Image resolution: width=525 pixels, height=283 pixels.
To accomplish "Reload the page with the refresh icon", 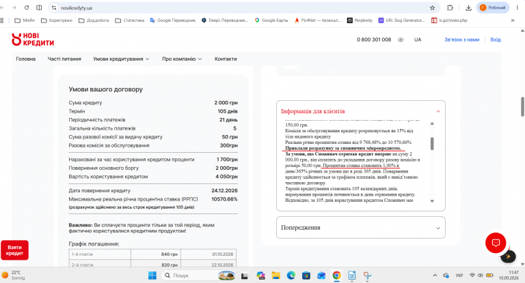I will coord(27,8).
